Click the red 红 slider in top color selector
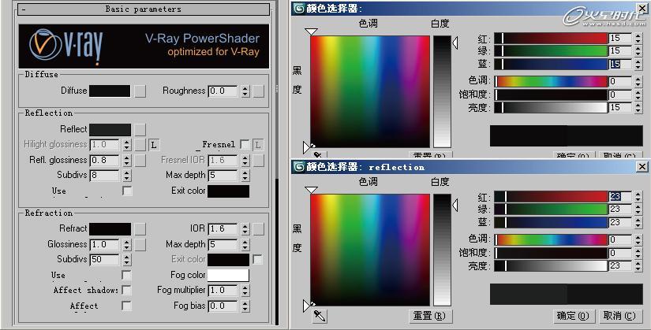Image resolution: width=651 pixels, height=330 pixels. click(x=551, y=38)
